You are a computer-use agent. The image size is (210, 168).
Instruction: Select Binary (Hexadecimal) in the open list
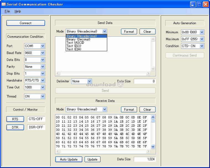pyautogui.click(x=86, y=36)
